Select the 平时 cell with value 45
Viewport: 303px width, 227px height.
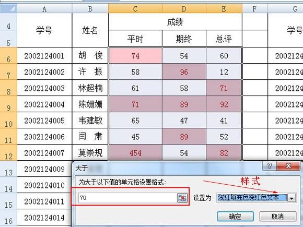(135, 137)
